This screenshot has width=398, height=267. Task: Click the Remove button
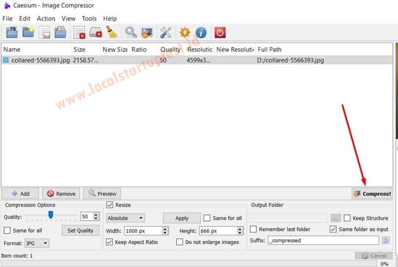tap(61, 194)
